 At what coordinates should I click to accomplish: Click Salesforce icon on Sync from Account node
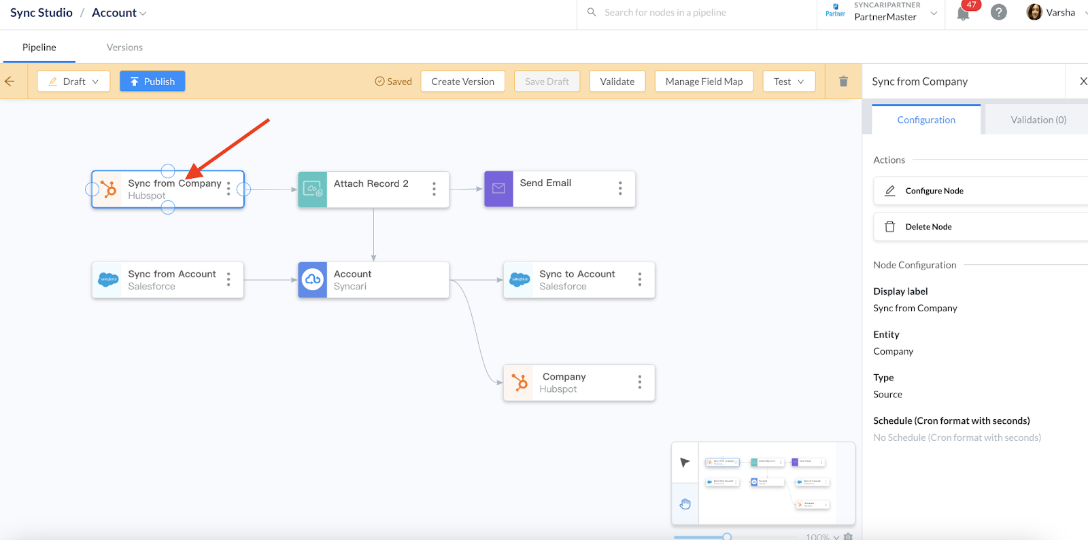108,279
